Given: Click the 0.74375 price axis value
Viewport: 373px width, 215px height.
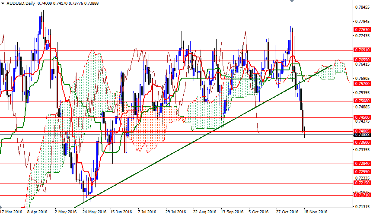Looking at the screenshot, I should point(363,121).
